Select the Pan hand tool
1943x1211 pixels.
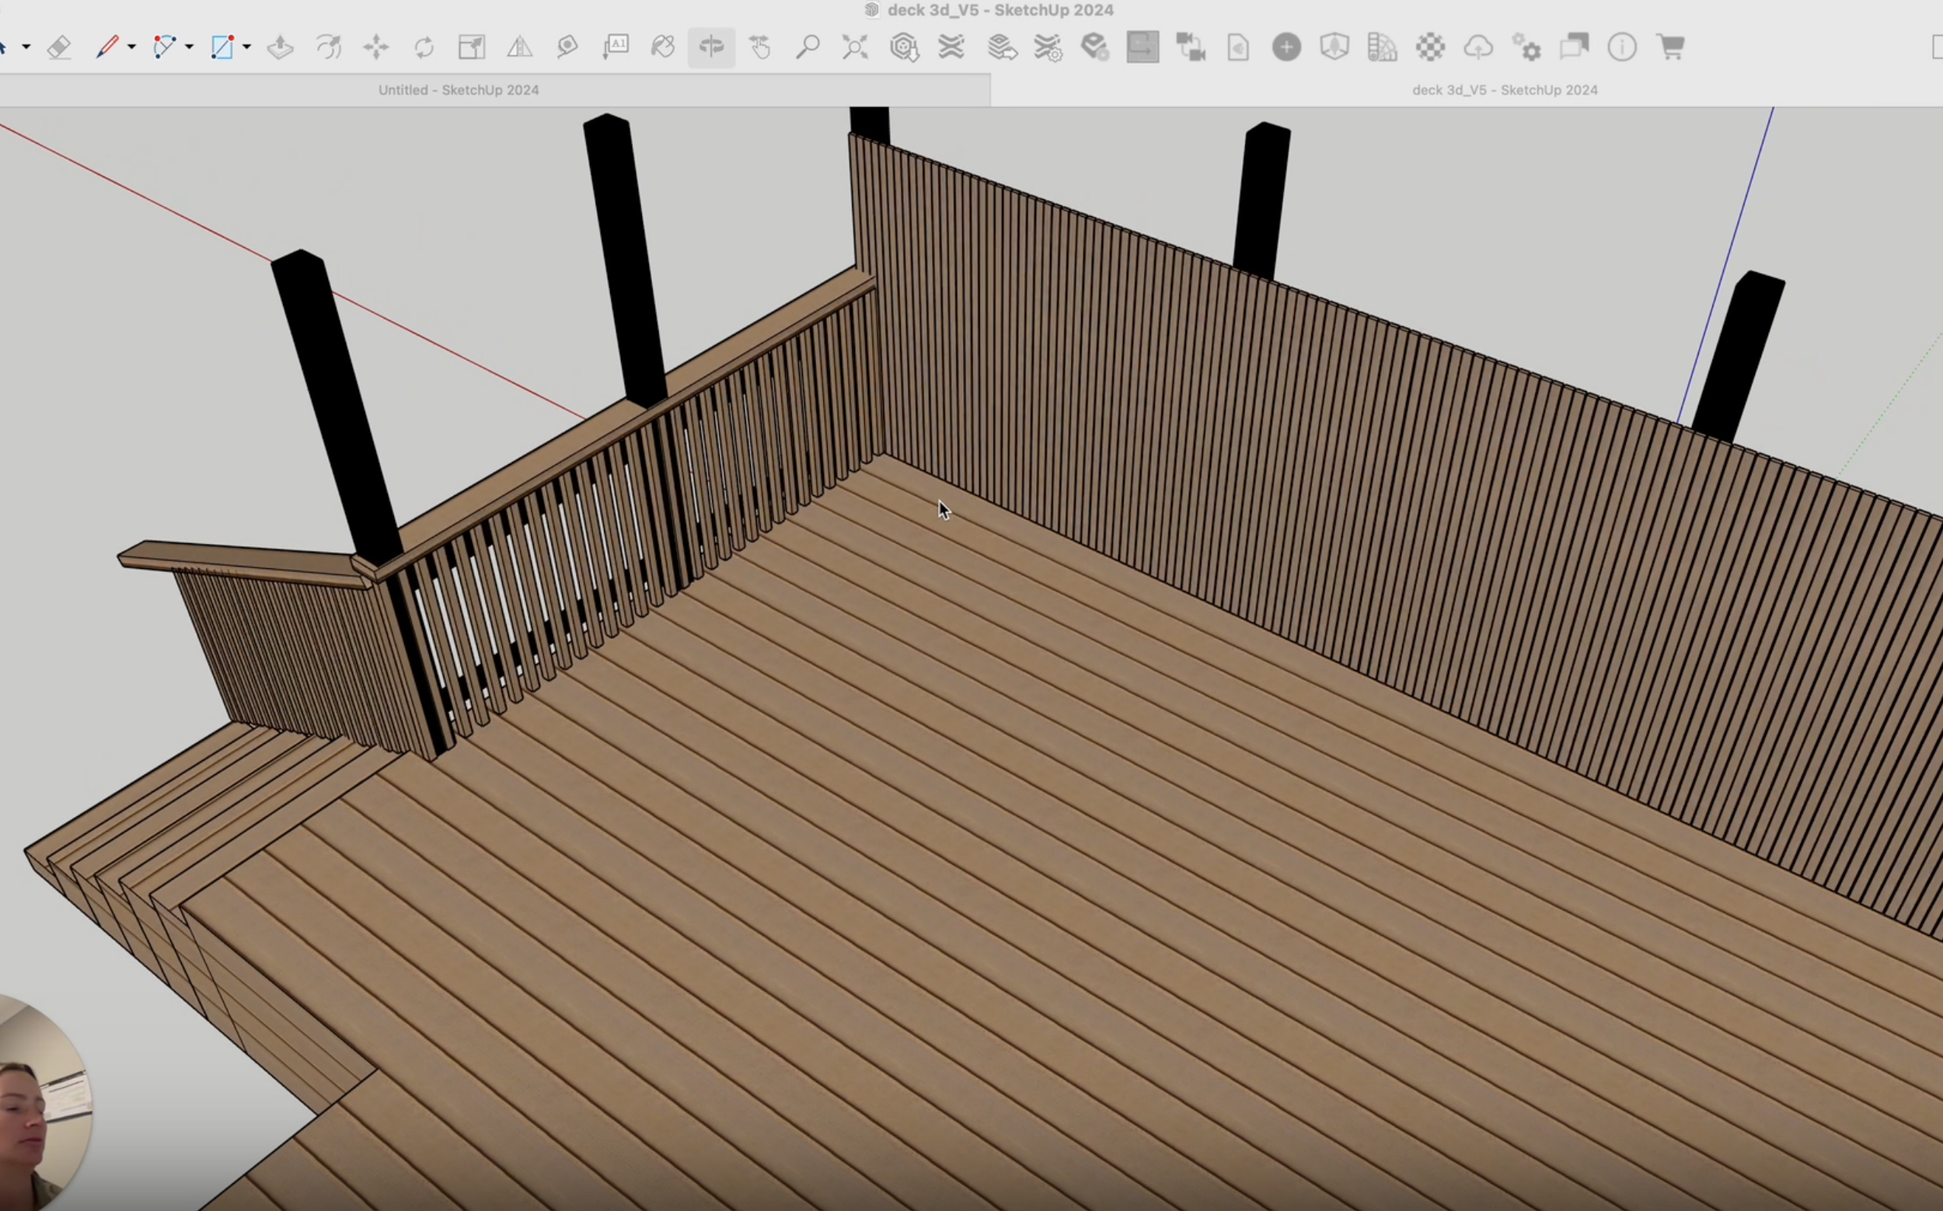pyautogui.click(x=759, y=47)
